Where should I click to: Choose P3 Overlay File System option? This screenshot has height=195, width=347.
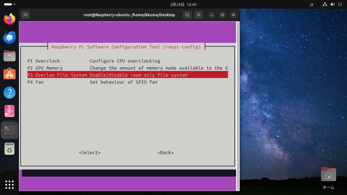point(56,75)
